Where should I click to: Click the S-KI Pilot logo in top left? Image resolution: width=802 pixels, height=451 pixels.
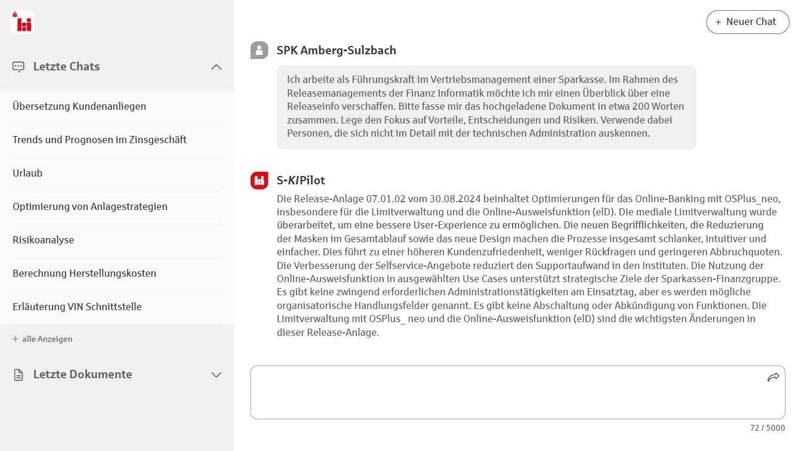tap(22, 22)
